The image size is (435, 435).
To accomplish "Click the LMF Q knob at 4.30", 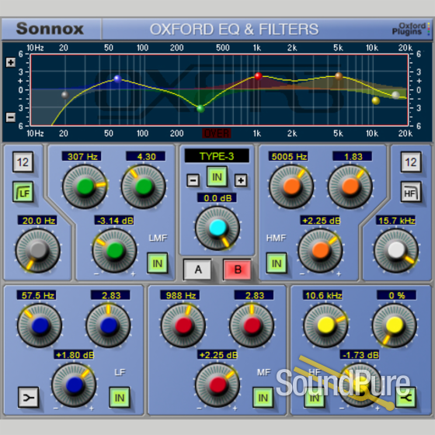I will click(144, 186).
